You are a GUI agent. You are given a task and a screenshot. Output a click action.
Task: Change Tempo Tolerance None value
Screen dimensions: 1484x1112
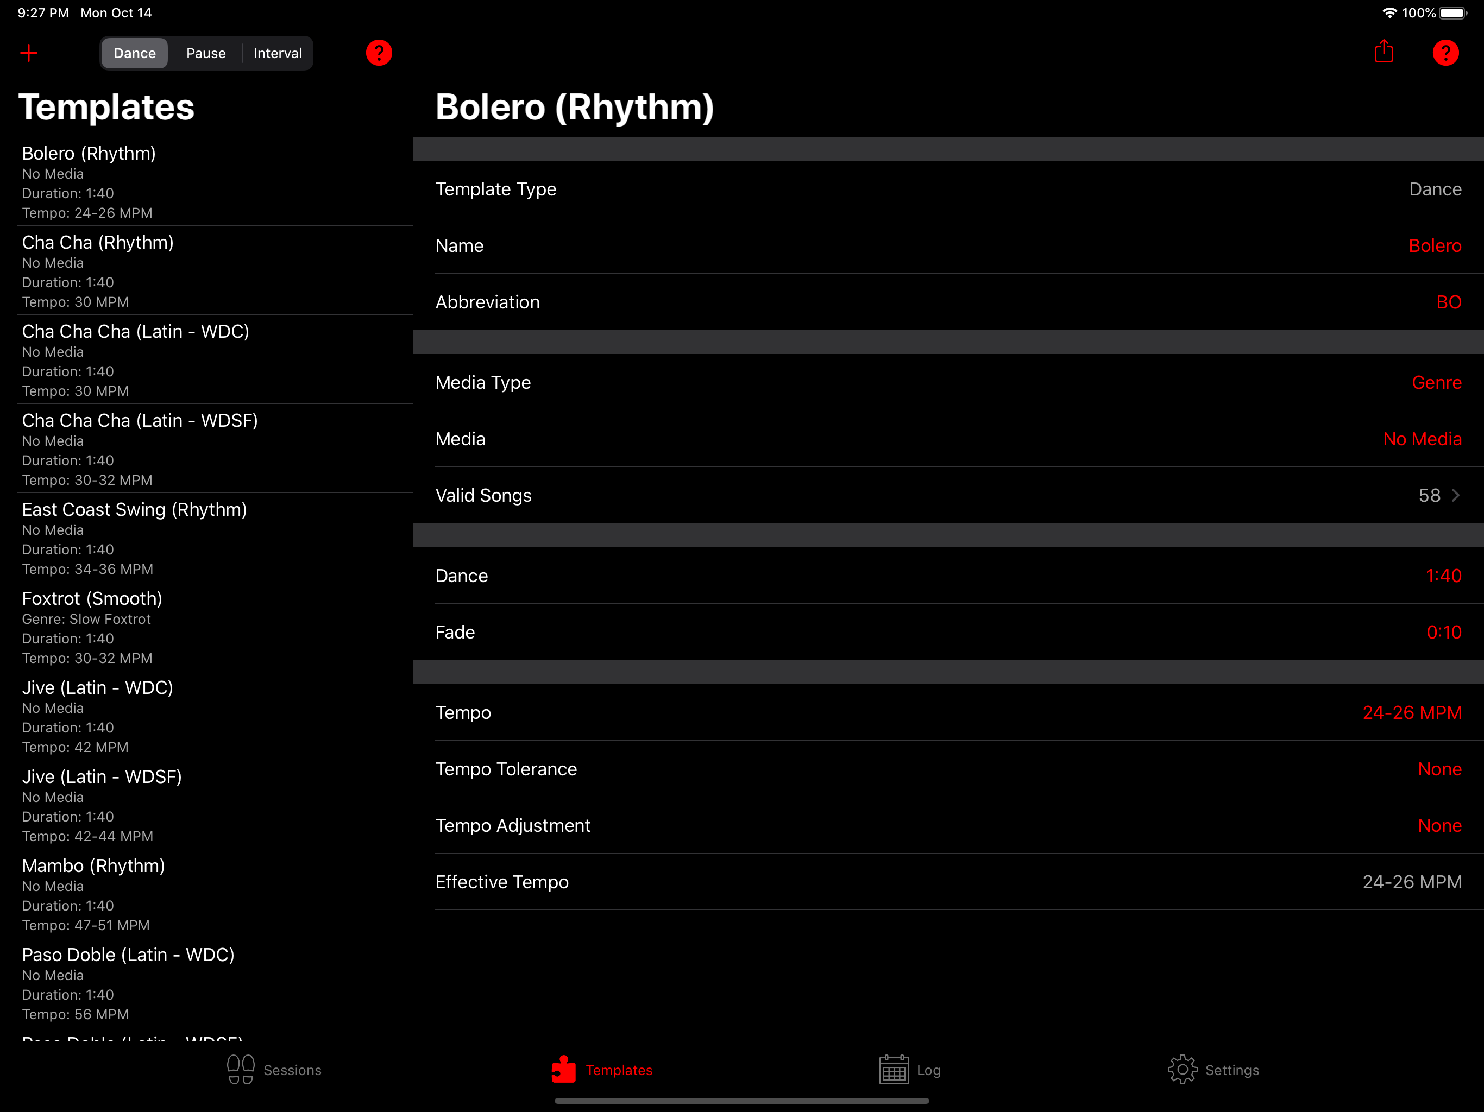[x=1439, y=769]
